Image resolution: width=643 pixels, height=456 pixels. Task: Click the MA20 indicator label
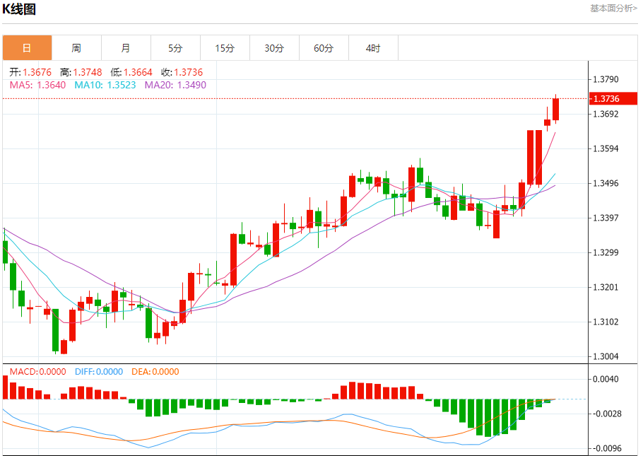click(175, 85)
